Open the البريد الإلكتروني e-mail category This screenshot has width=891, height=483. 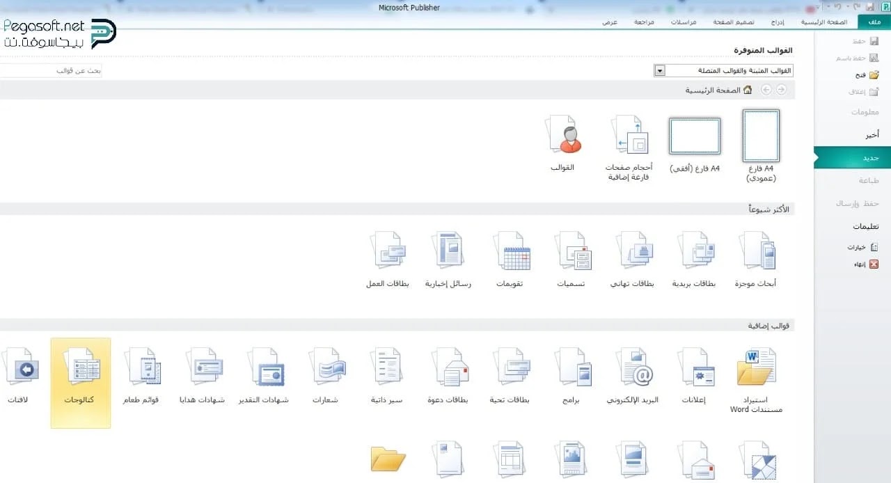[x=633, y=376]
